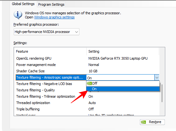Click the Setting column header
The image size is (176, 131).
[x=123, y=51]
